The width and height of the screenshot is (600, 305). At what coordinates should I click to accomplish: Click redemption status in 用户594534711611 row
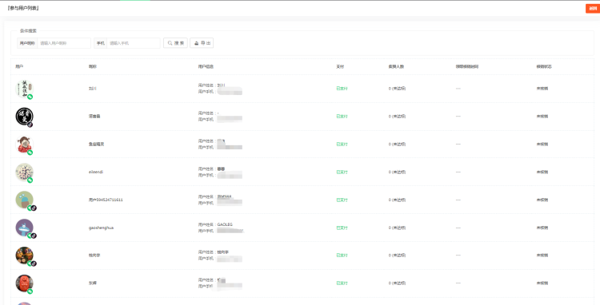542,200
